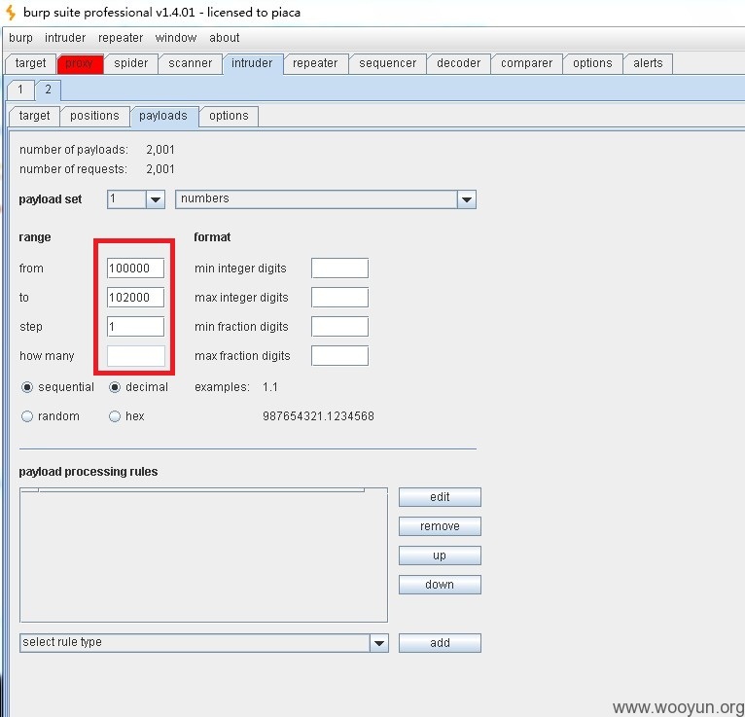Open the burp menu

[20, 38]
